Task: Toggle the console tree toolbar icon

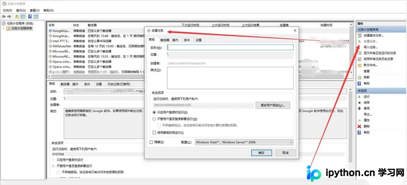Action: tap(23, 16)
